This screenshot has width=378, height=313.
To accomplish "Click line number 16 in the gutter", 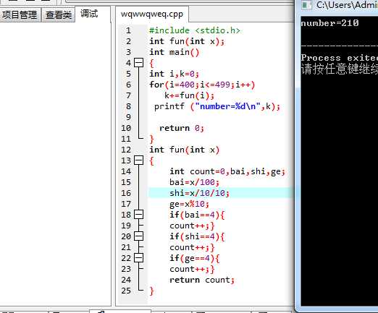I will pos(126,193).
